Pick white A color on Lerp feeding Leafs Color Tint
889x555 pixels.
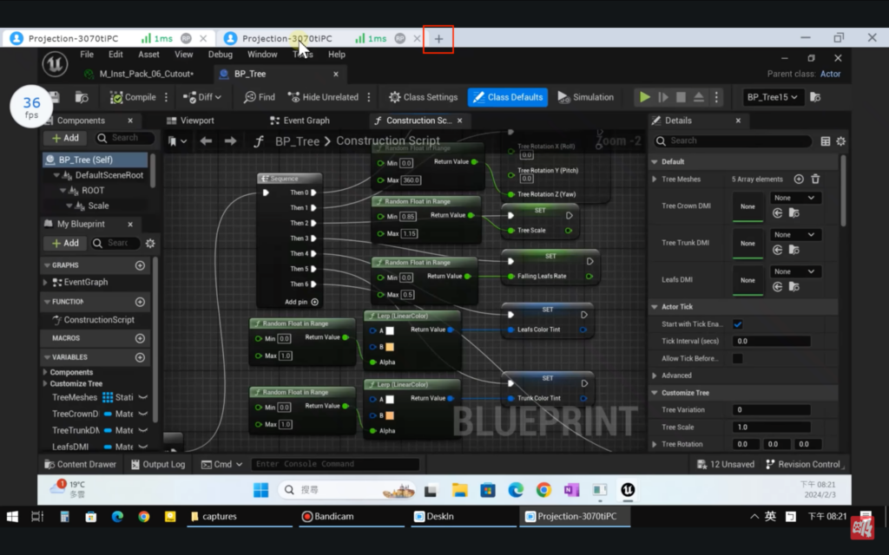(390, 330)
